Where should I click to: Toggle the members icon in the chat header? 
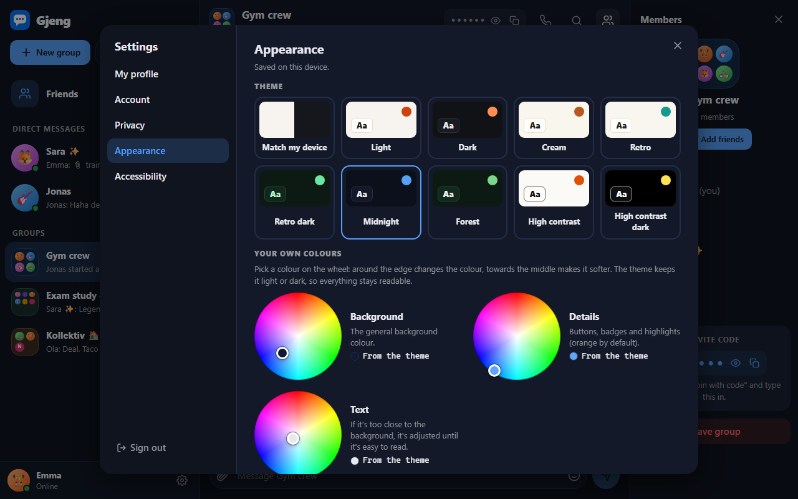608,21
